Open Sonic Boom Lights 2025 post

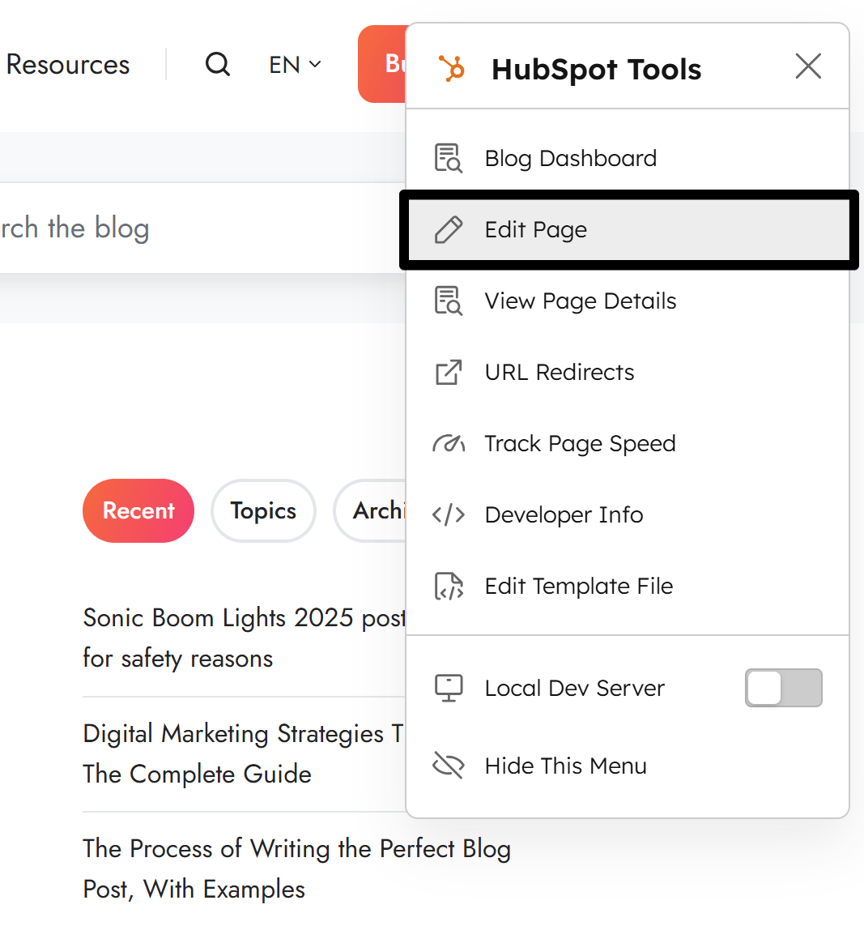click(x=244, y=638)
